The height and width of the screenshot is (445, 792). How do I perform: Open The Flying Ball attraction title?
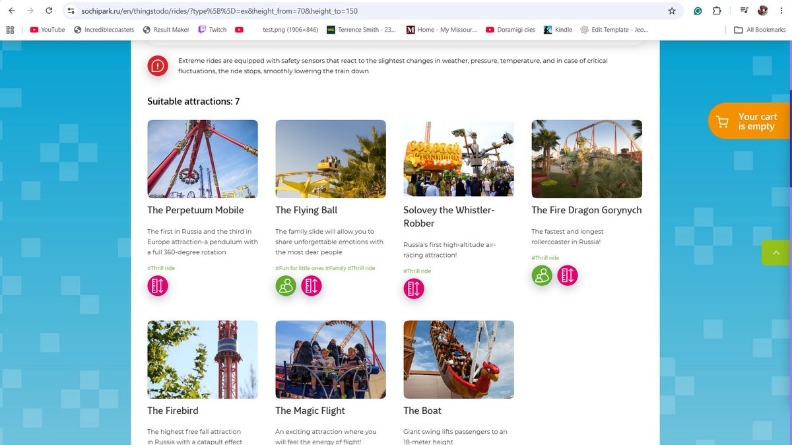tap(306, 210)
